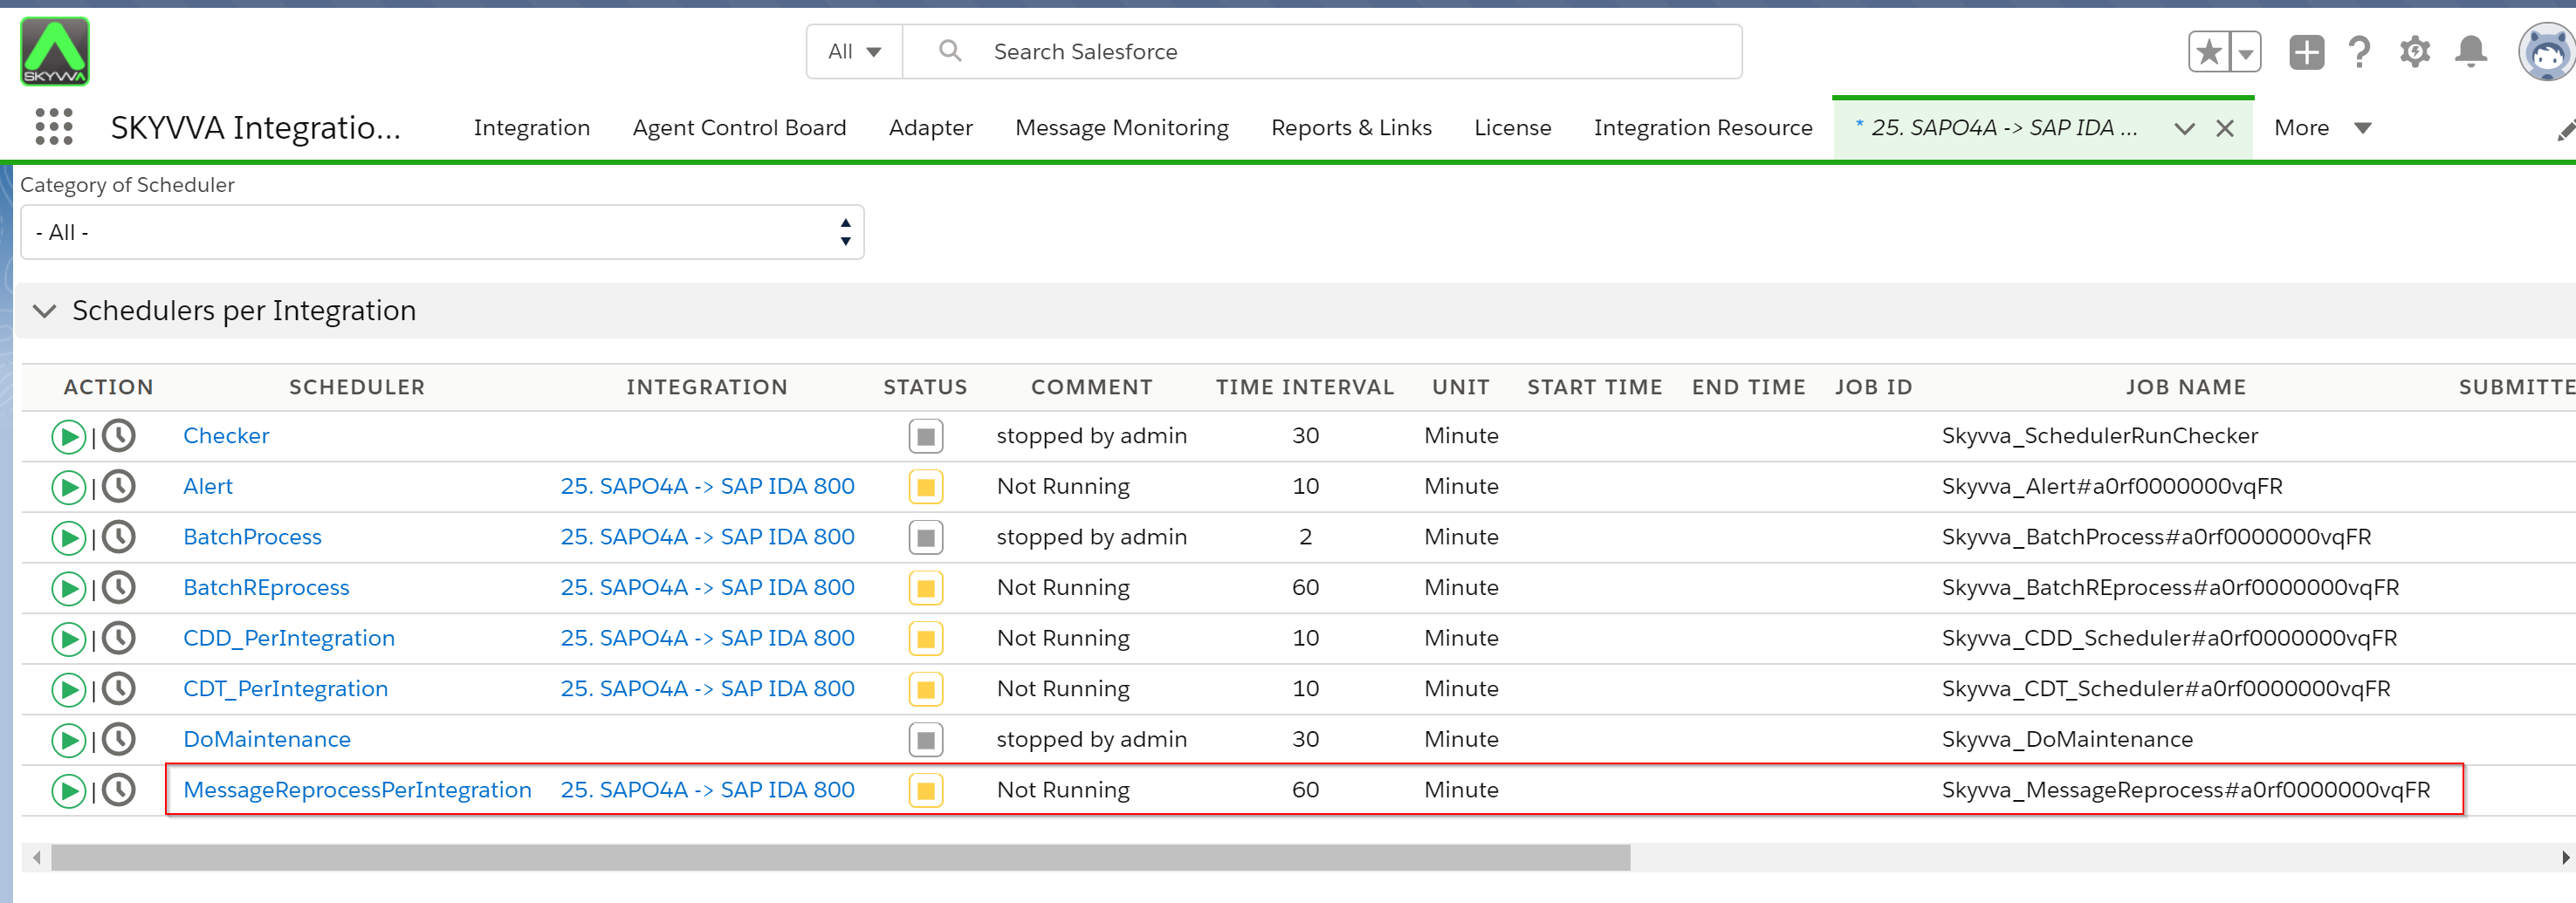Click the edit pencil icon

[x=2566, y=128]
